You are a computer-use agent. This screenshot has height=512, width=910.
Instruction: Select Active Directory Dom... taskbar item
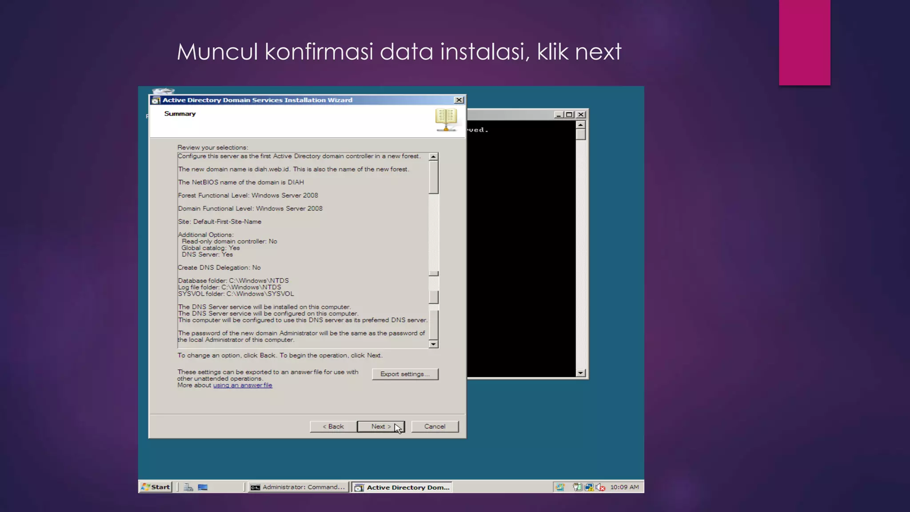(402, 487)
